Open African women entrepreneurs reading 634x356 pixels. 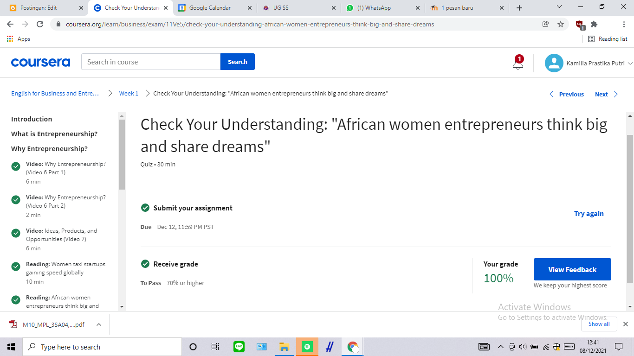62,301
